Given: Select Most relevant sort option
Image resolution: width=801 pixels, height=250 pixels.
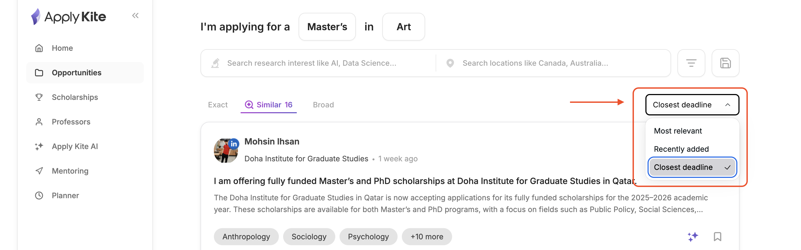Looking at the screenshot, I should [x=678, y=131].
